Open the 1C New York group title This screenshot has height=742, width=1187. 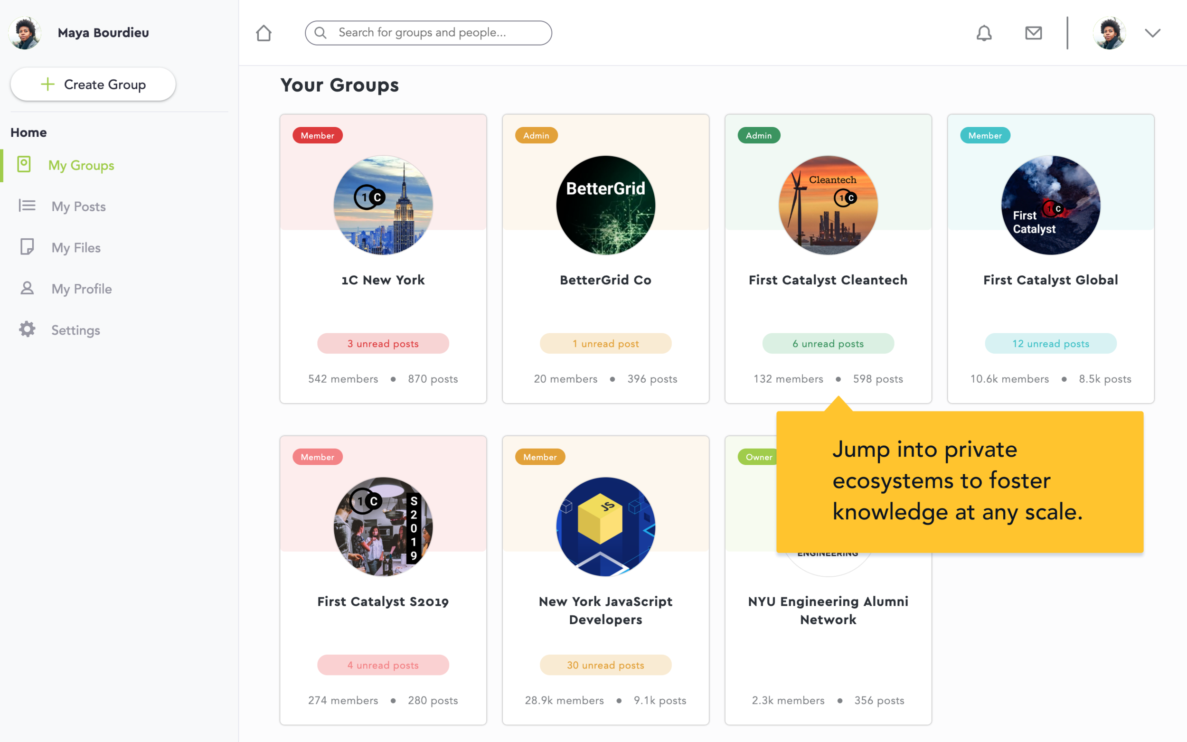(383, 280)
